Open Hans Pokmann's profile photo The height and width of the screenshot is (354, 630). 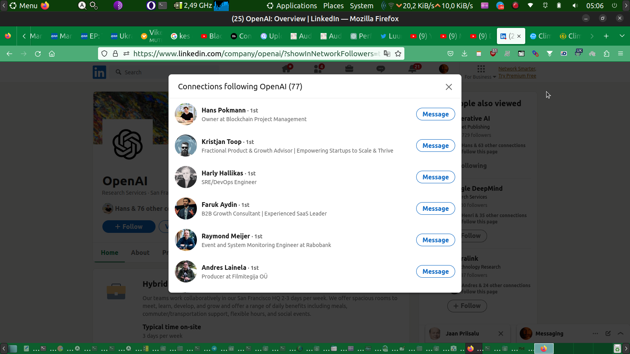[x=186, y=114]
